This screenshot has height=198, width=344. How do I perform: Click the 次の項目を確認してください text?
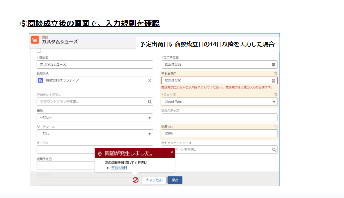pyautogui.click(x=126, y=163)
